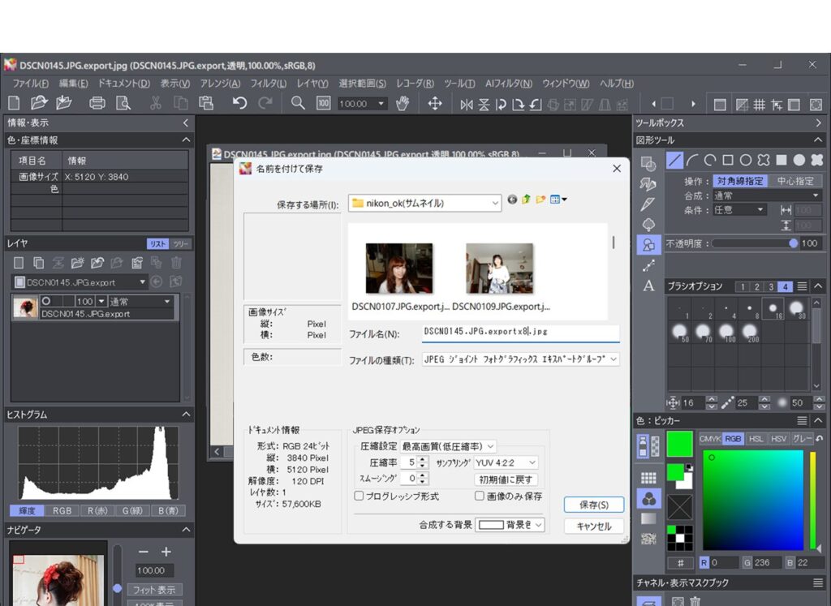Select the Hand tool on the toolbar
The image size is (831, 606).
point(403,103)
